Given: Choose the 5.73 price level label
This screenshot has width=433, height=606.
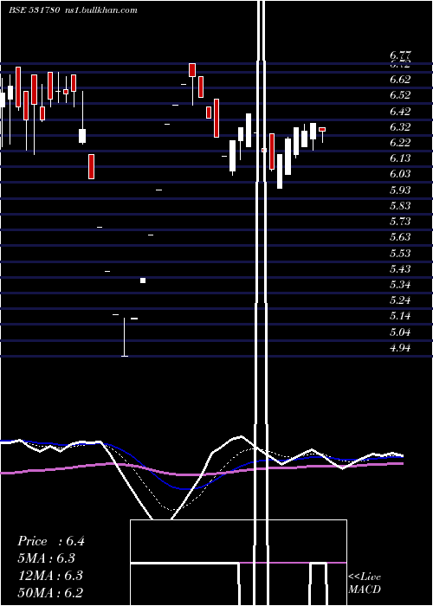Looking at the screenshot, I should coord(400,222).
